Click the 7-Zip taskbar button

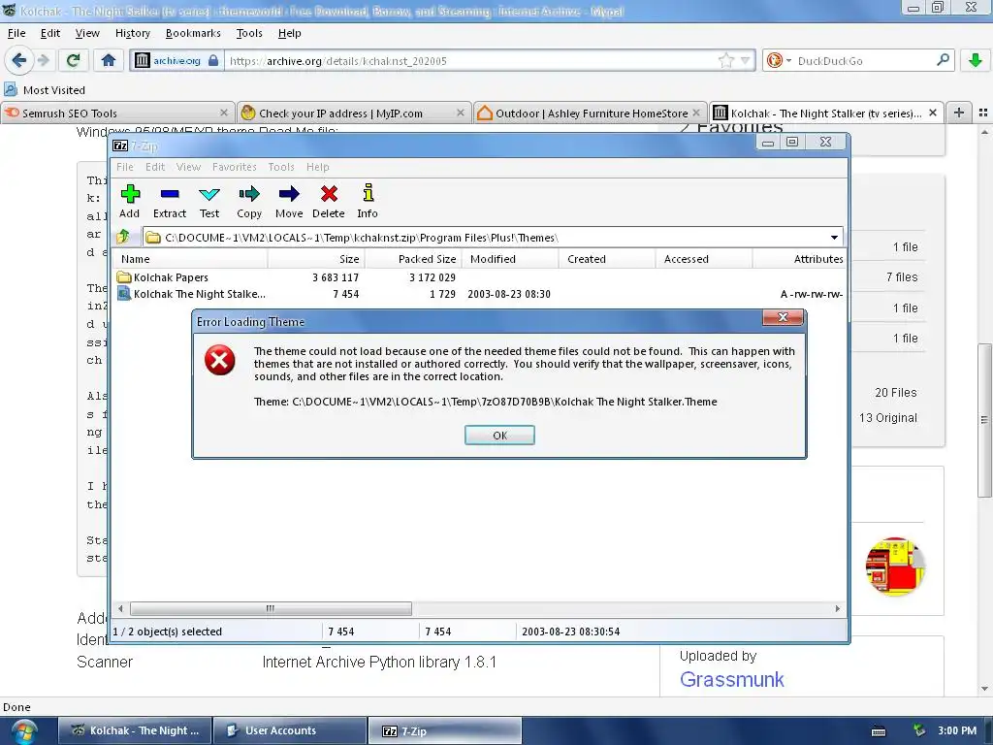coord(444,730)
